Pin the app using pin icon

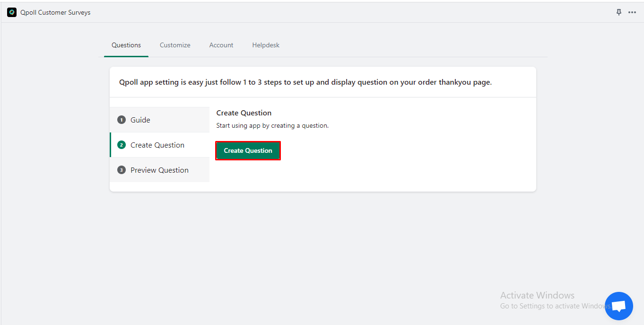[619, 12]
